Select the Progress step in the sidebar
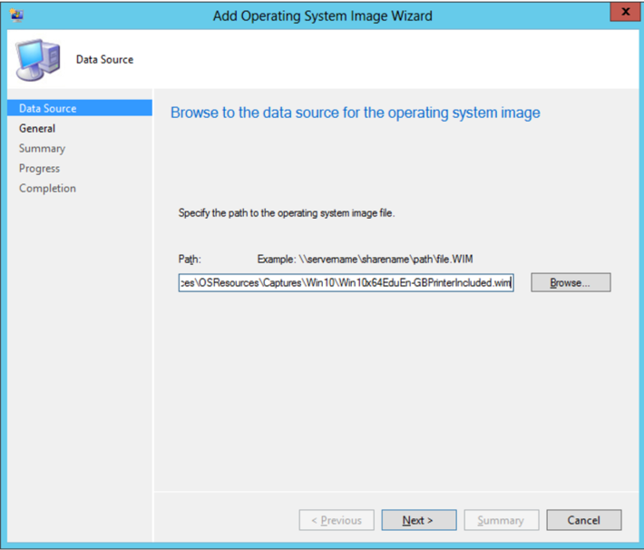Viewport: 644px width, 550px height. click(39, 168)
